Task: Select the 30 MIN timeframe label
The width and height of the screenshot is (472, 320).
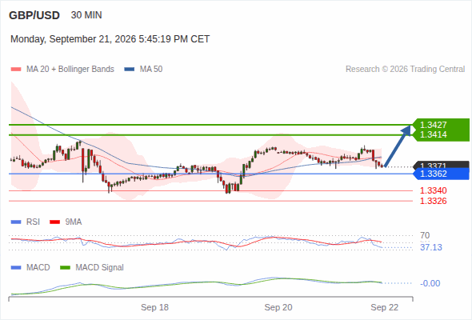Action: (86, 15)
